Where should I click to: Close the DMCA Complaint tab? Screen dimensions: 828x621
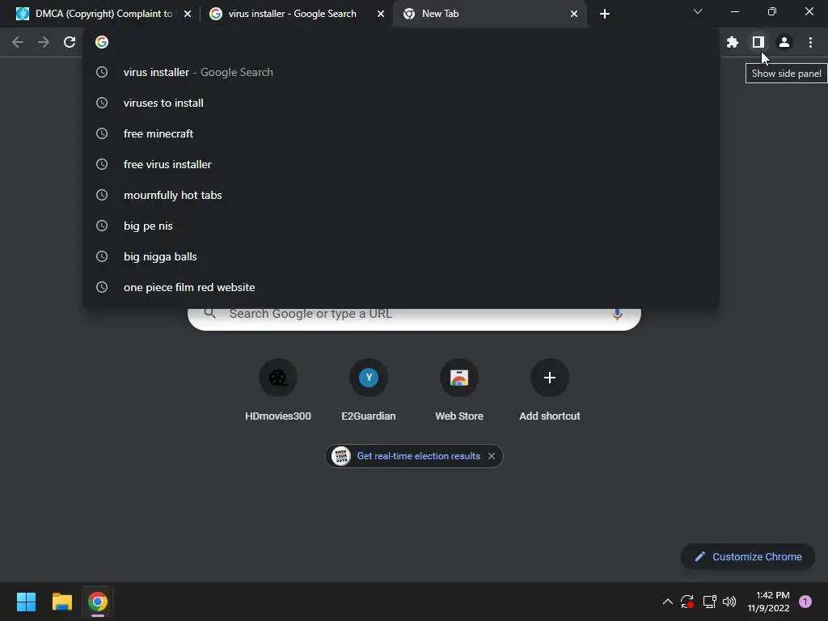click(x=188, y=14)
